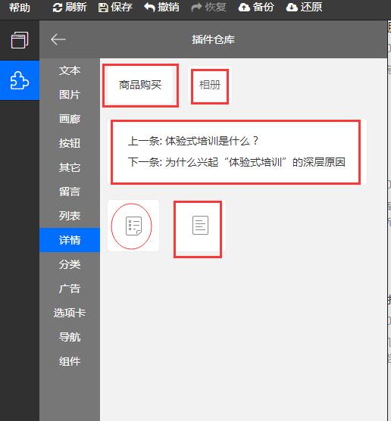Select the 列表 category

tap(70, 216)
